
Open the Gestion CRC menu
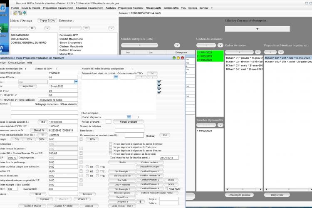point(171,8)
